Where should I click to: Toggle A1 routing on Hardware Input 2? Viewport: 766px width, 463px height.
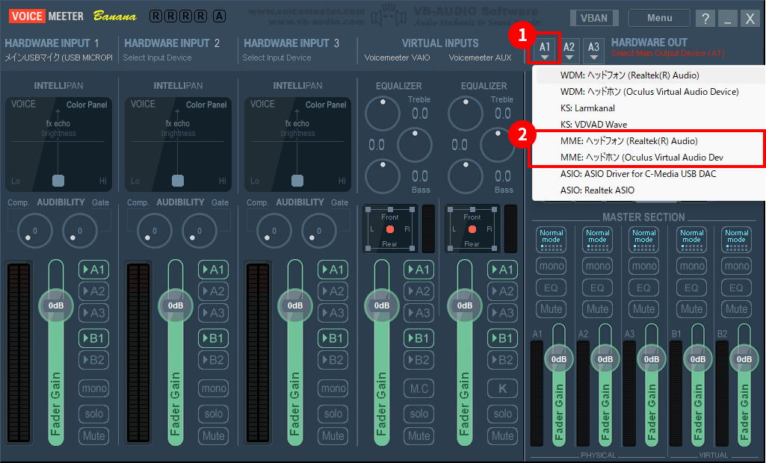click(214, 270)
